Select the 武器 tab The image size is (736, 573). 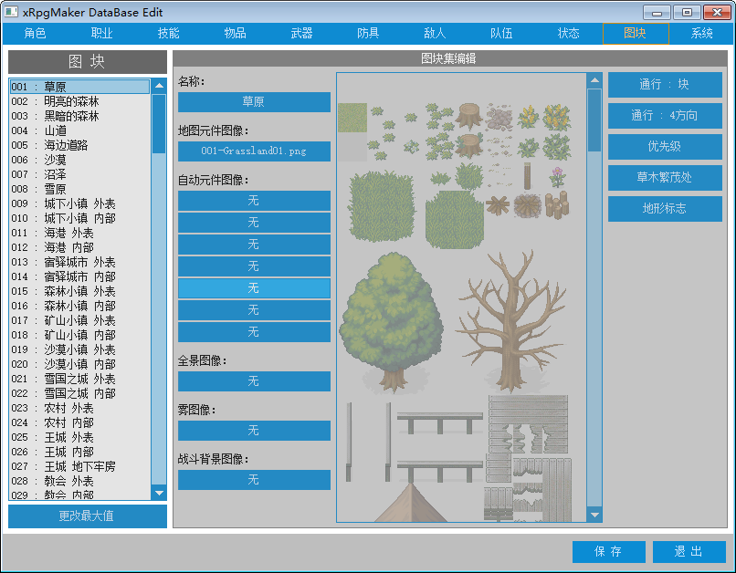click(x=302, y=33)
